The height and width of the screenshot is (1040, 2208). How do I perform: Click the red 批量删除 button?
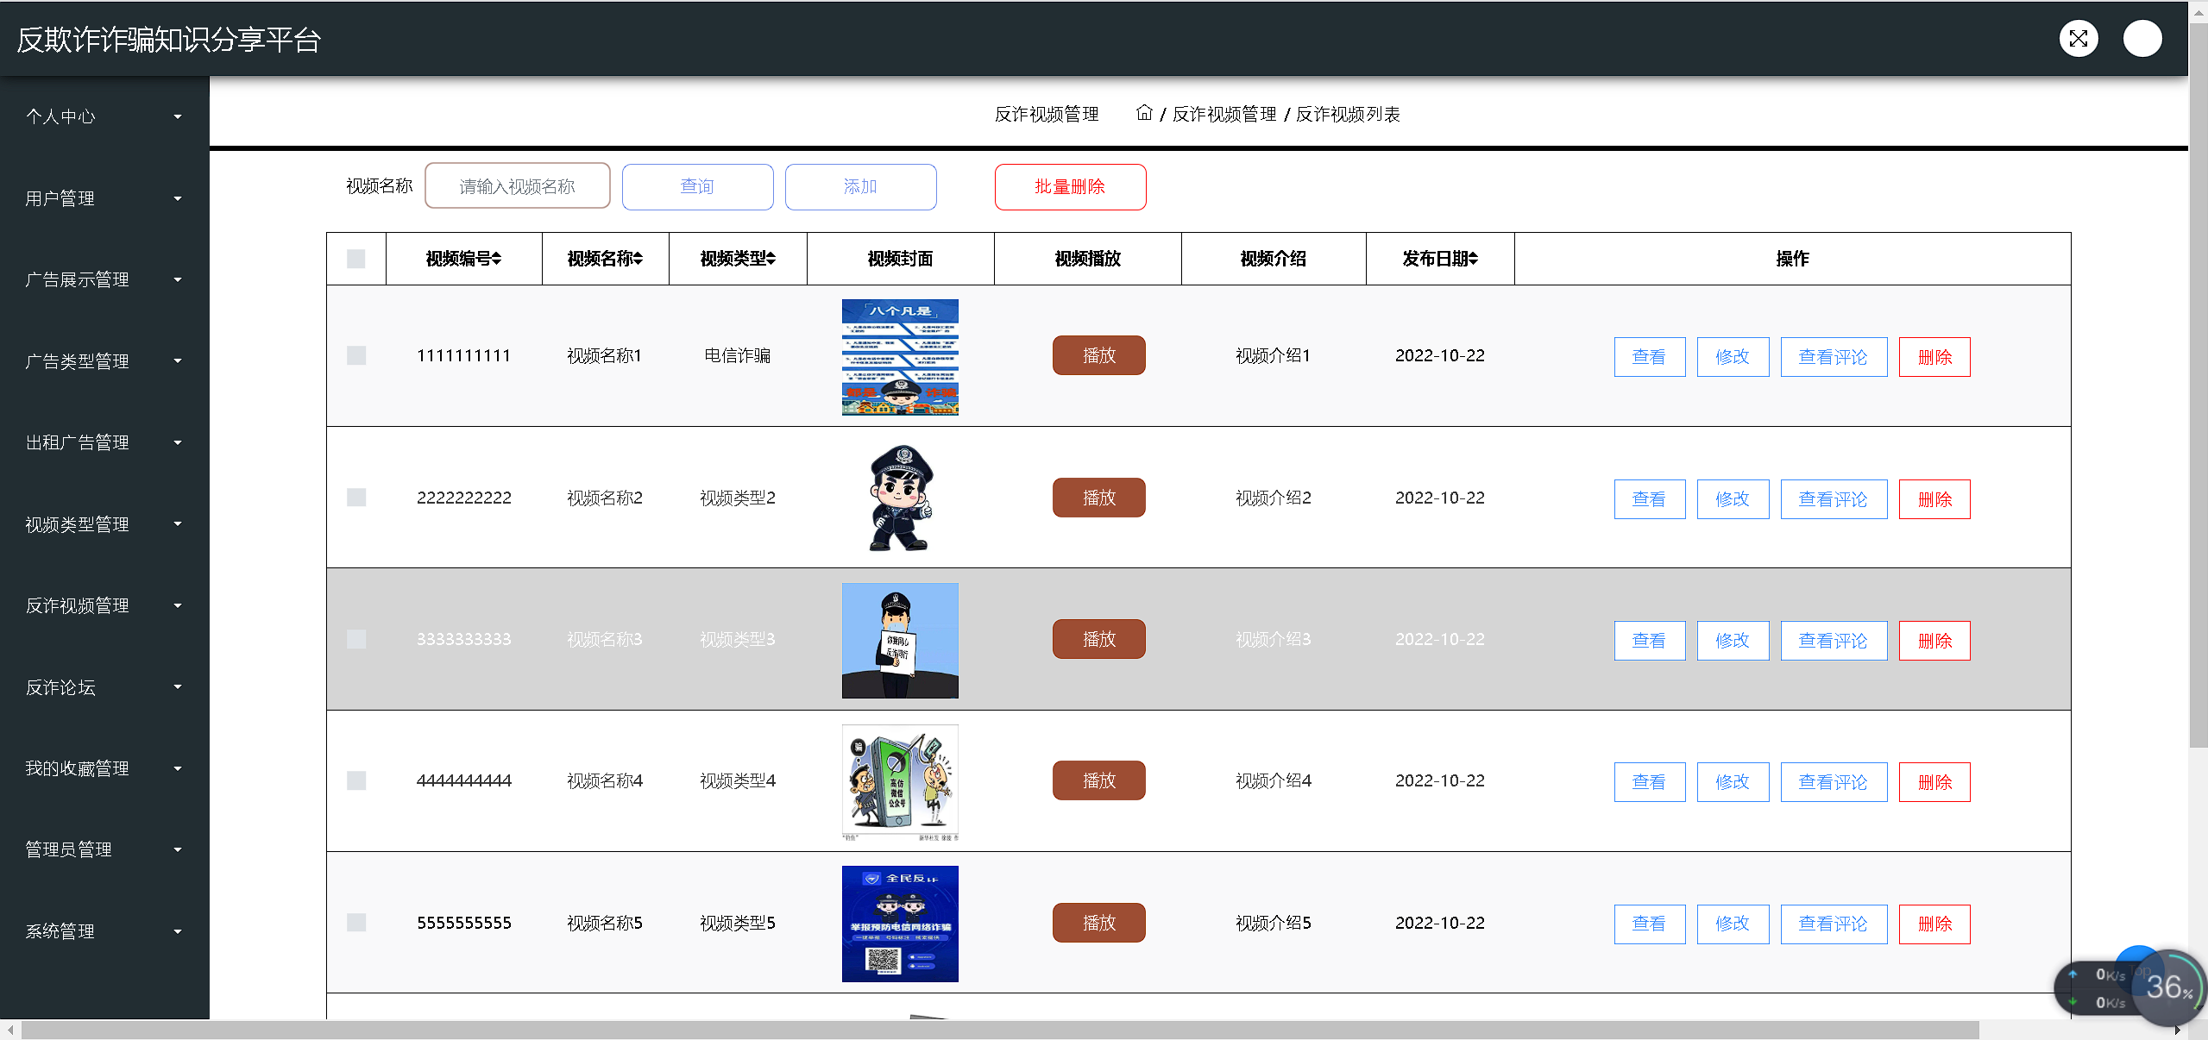tap(1070, 186)
